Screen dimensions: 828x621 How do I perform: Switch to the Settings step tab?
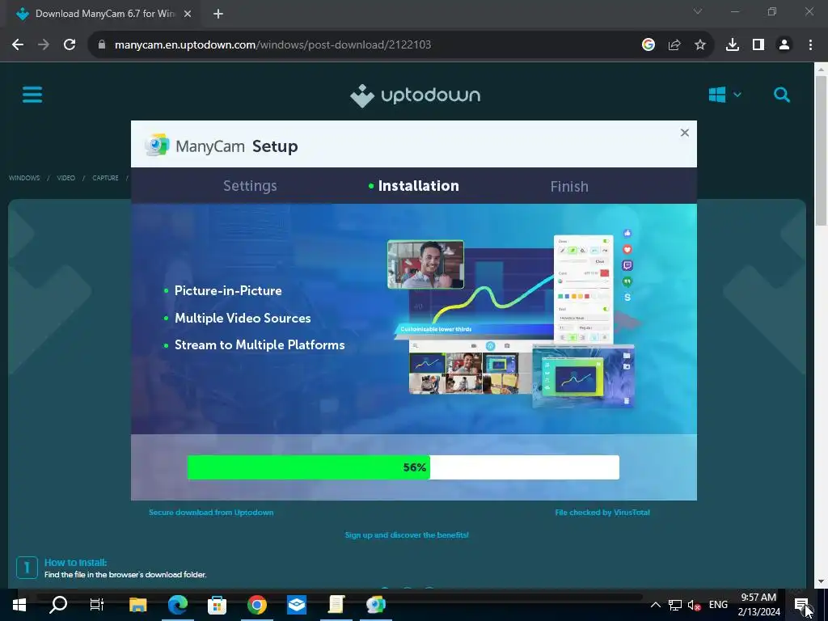pos(250,186)
